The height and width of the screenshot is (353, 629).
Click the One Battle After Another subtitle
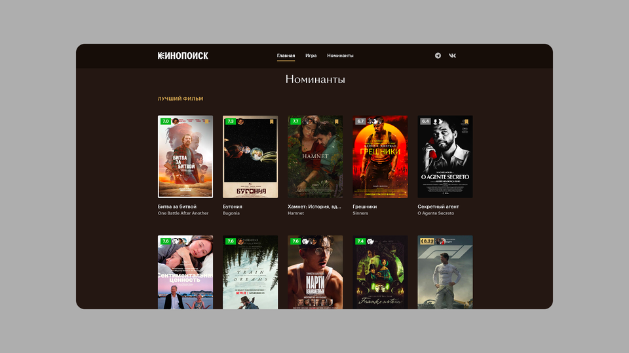coord(183,213)
